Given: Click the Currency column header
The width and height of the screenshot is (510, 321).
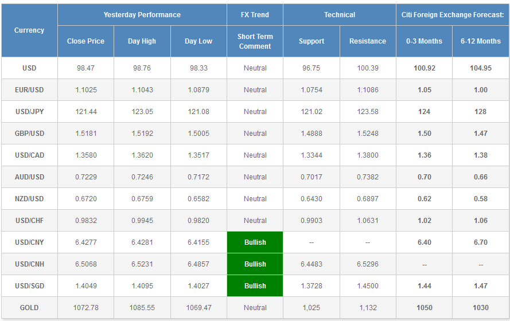Looking at the screenshot, I should pyautogui.click(x=29, y=30).
